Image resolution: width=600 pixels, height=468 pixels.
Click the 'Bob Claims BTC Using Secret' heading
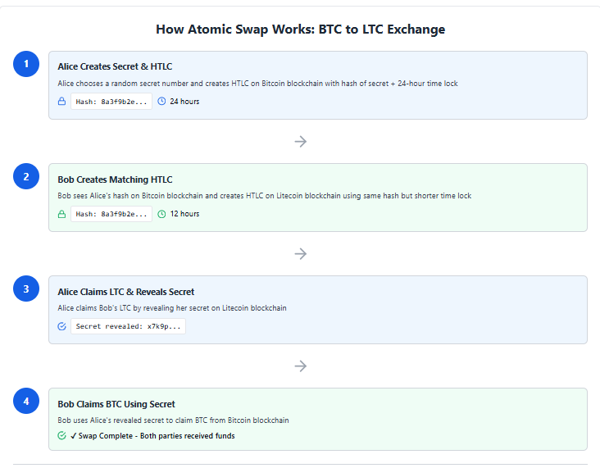(x=116, y=404)
